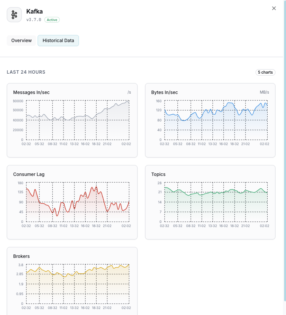The image size is (286, 315).
Task: Click the Topics chart title
Action: [158, 174]
